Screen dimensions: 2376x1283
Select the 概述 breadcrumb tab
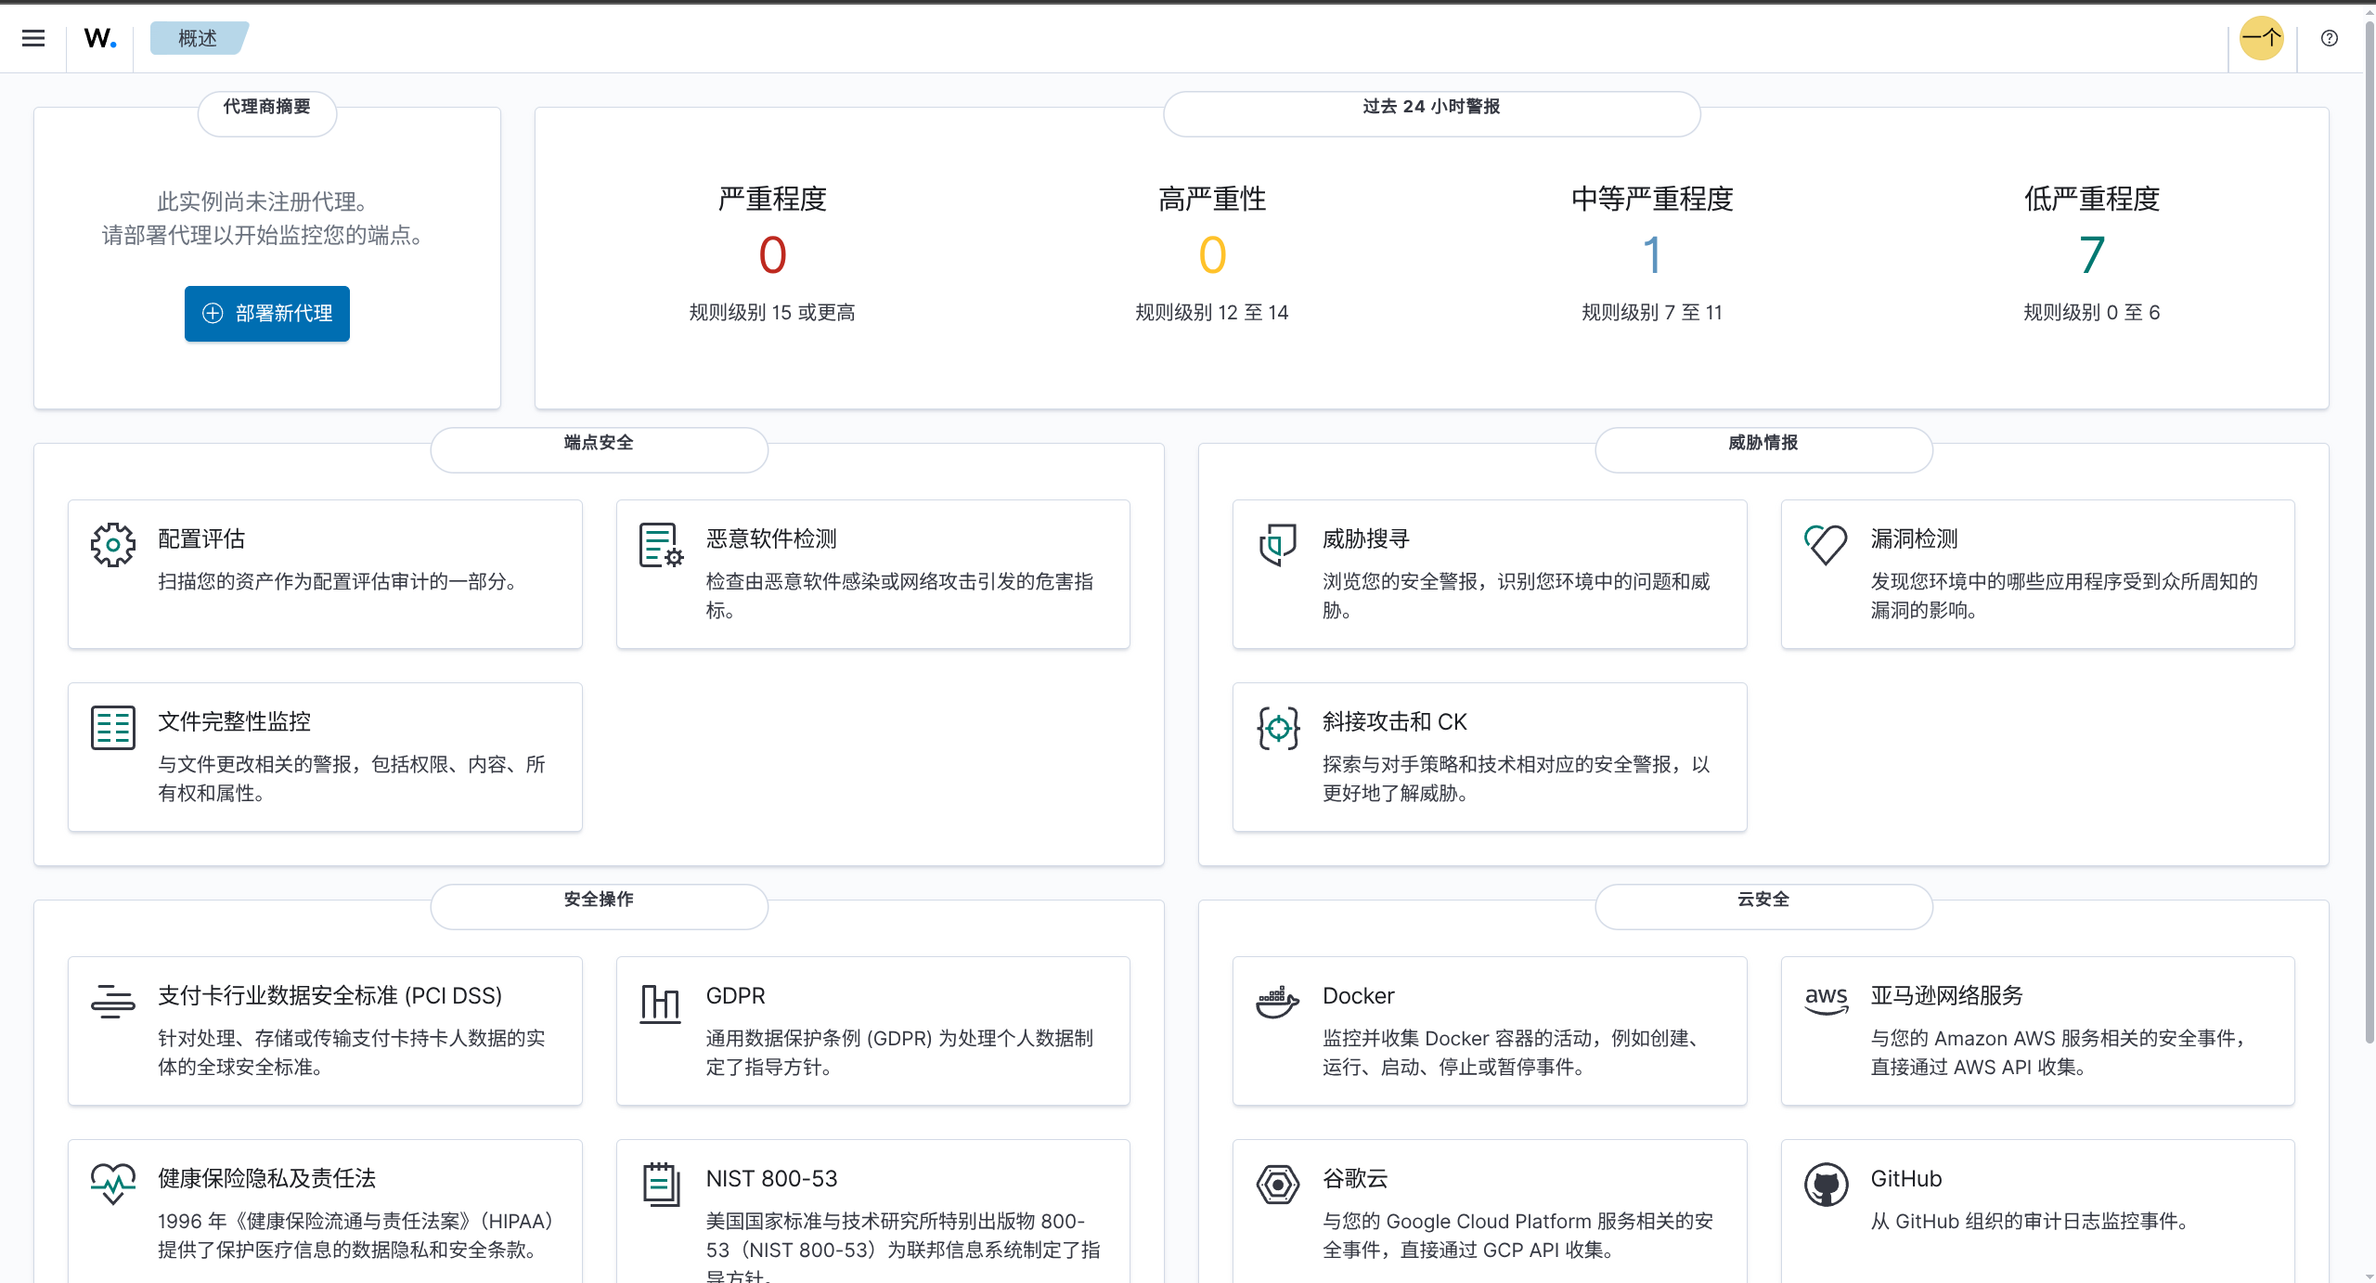click(198, 38)
